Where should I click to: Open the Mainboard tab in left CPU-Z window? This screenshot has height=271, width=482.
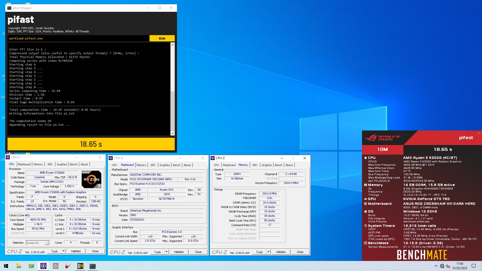pos(24,164)
